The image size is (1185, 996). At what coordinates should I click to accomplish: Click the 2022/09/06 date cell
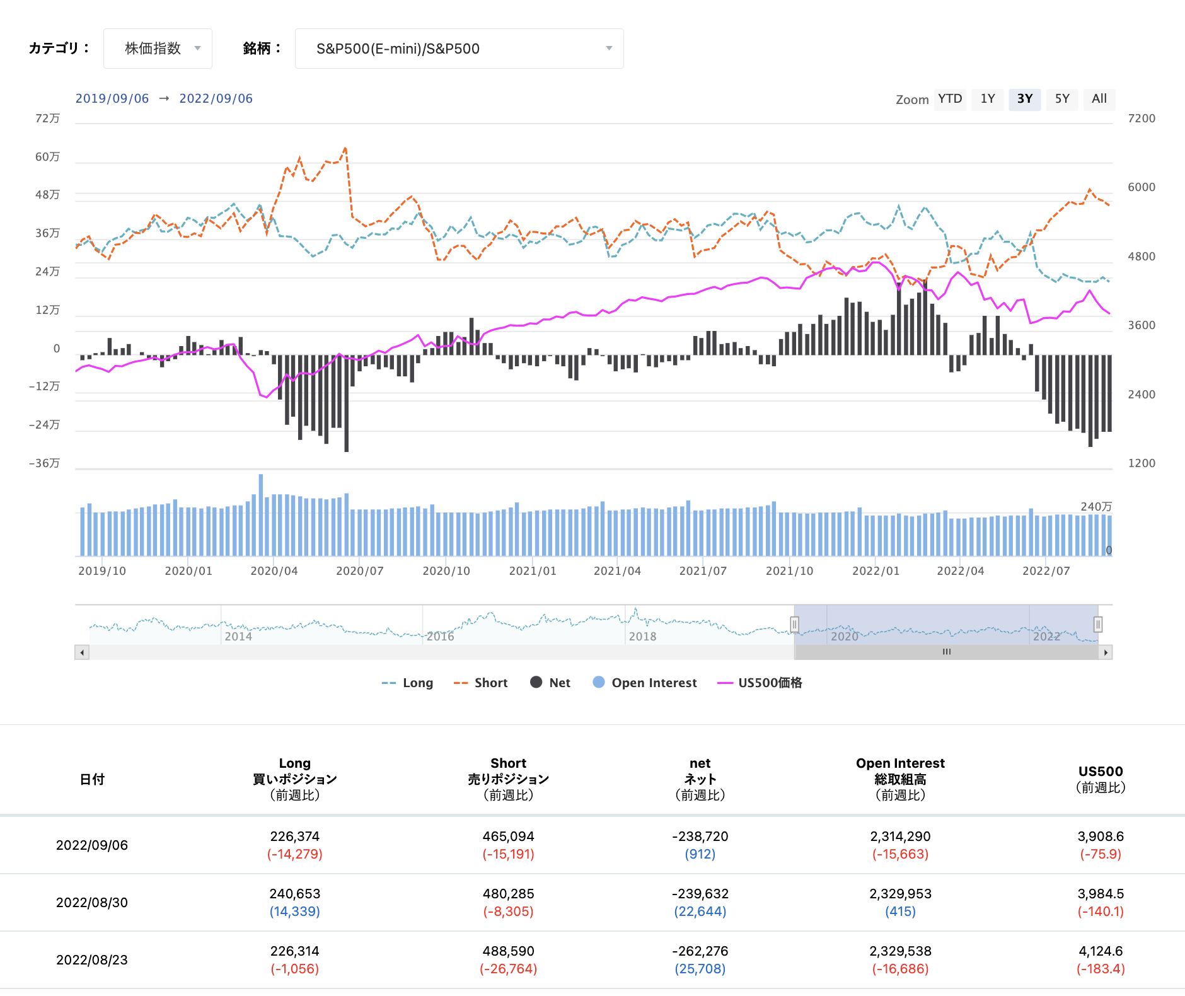[92, 845]
